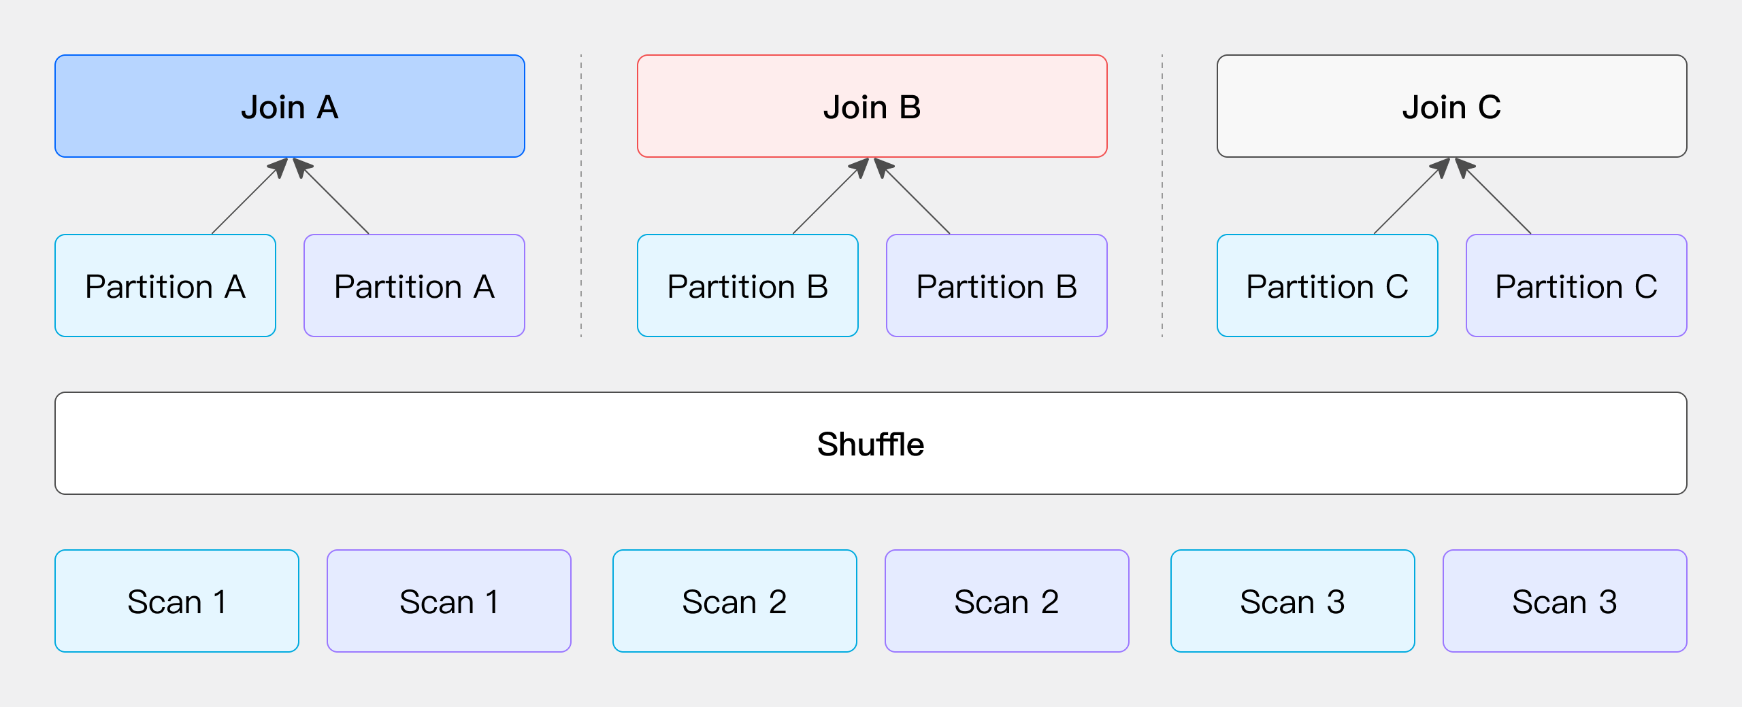Click the cyan Scan 3 box
This screenshot has width=1742, height=707.
tap(1293, 601)
